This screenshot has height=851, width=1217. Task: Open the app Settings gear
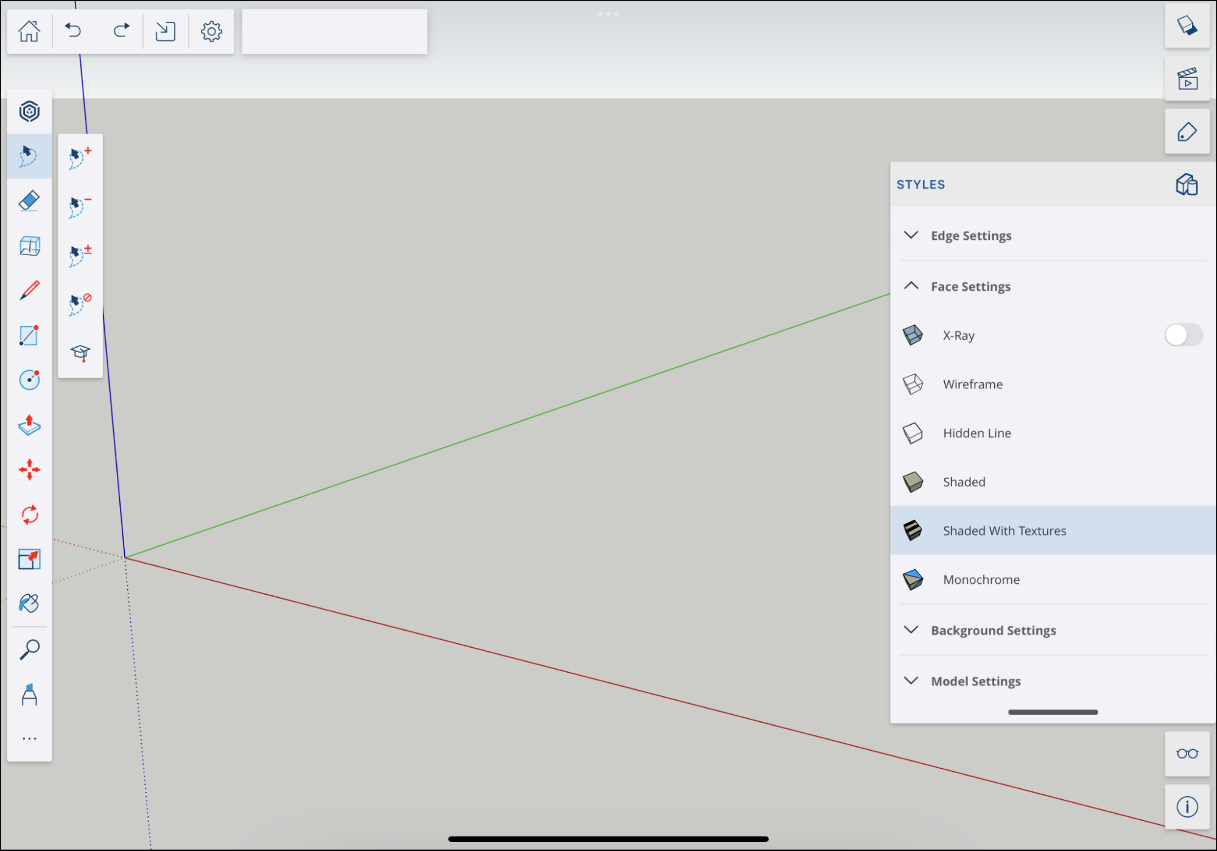tap(211, 31)
